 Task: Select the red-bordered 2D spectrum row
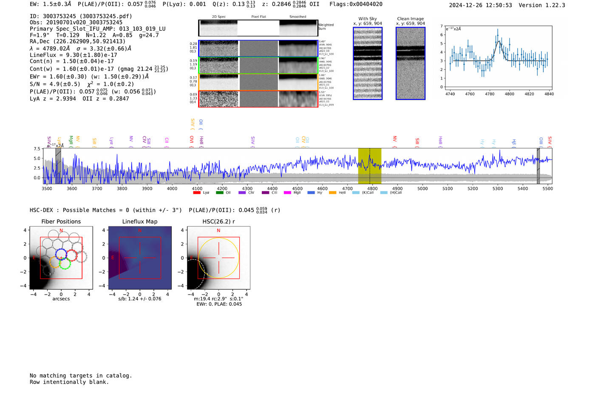tap(258, 99)
